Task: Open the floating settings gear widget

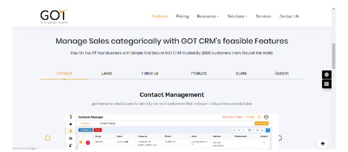Action: coord(327,75)
